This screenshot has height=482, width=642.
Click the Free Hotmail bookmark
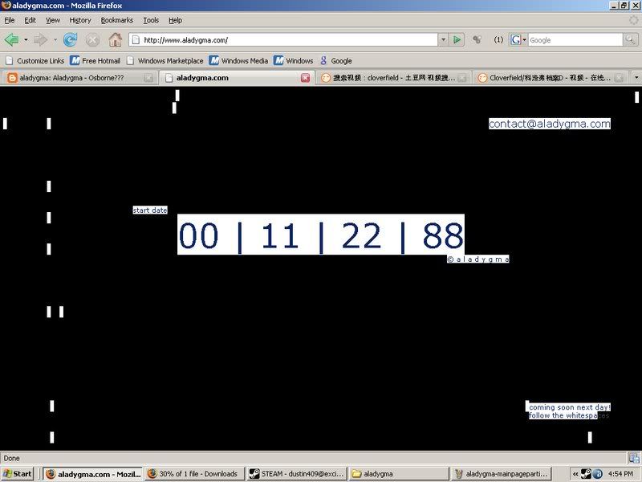coord(95,60)
